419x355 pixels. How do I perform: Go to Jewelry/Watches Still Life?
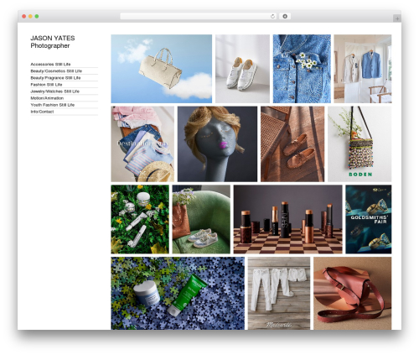tap(55, 91)
